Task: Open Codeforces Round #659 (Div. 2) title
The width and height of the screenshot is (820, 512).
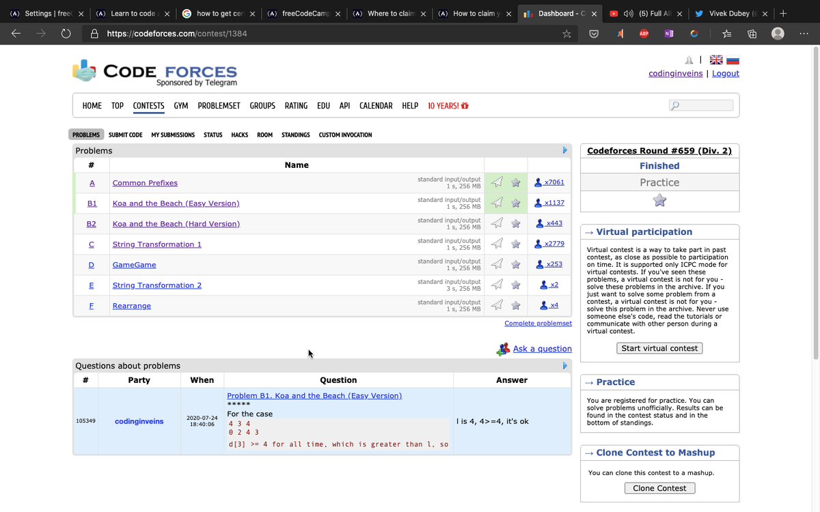Action: click(x=659, y=151)
